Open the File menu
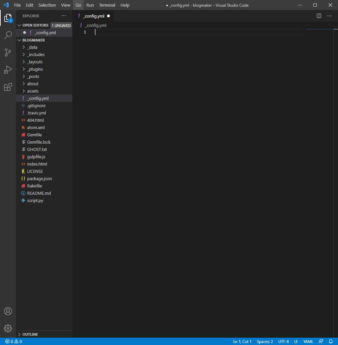Screen dimensions: 338x345 pyautogui.click(x=17, y=5)
